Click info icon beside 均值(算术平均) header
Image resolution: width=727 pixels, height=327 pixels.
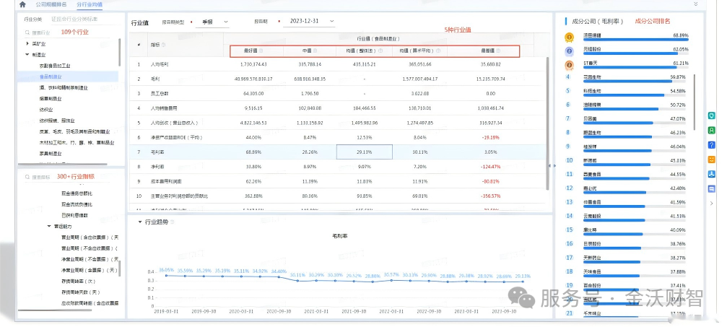[438, 51]
